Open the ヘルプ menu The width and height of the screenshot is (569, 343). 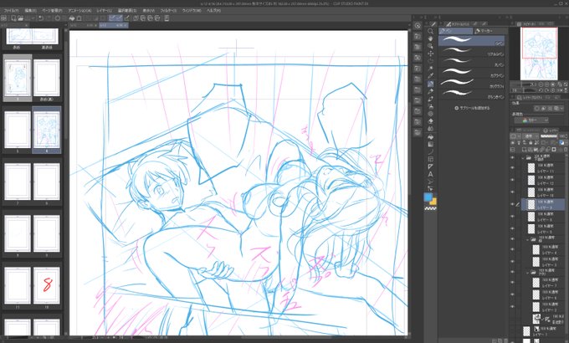point(213,11)
